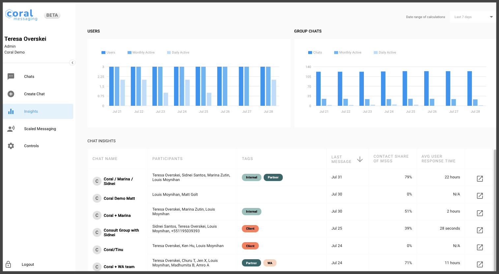499x274 pixels.
Task: Click avatar for Consult Group with Sidnei
Action: click(x=97, y=232)
